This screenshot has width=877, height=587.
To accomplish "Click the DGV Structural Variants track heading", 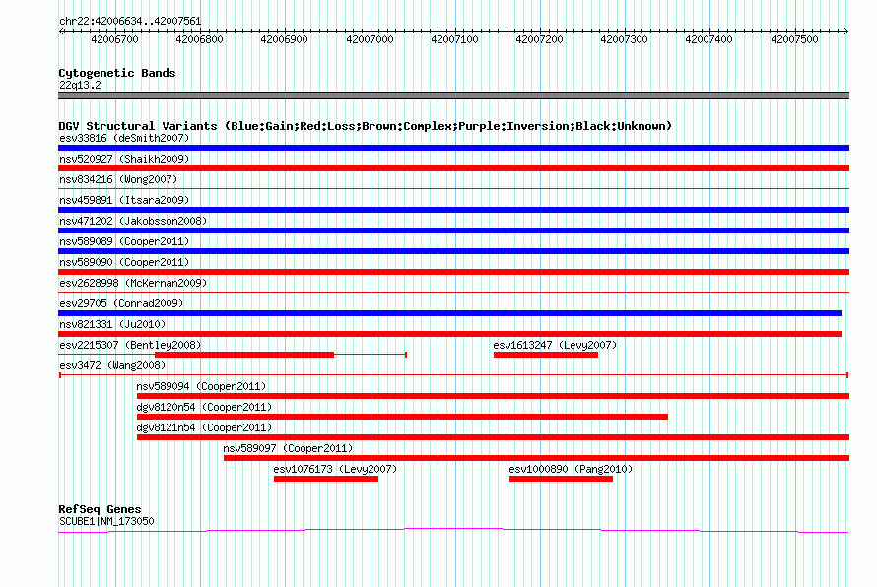I will [366, 126].
